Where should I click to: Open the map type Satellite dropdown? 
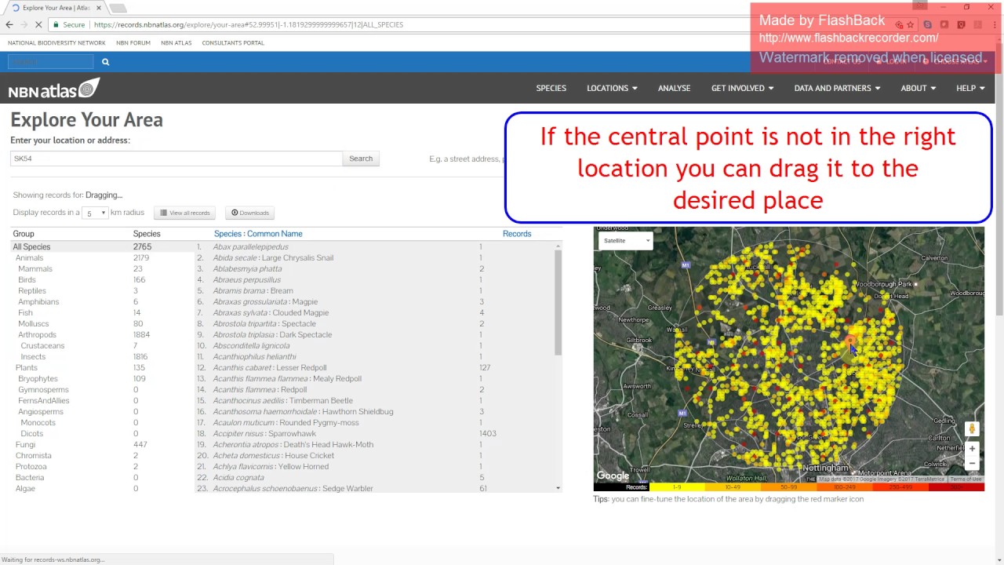point(625,240)
